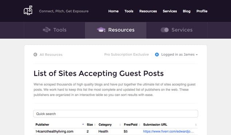
Task: Click the back arrow icon beside All Resources
Action: tap(35, 54)
